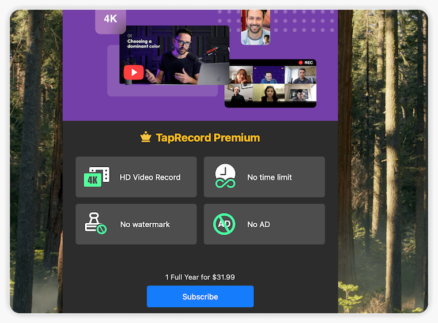Click the no-watermark stamp icon
This screenshot has width=438, height=323.
(95, 224)
